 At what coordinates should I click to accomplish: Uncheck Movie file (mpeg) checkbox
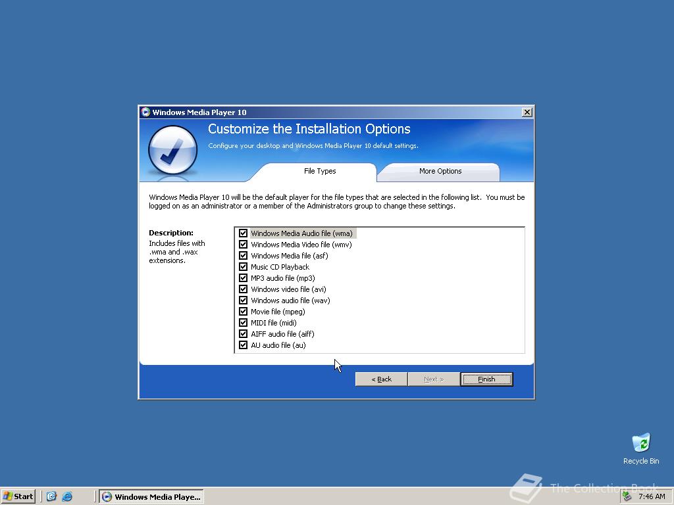click(243, 311)
